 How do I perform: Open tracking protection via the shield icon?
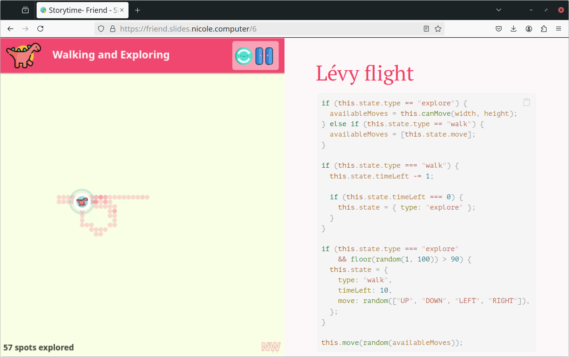coord(101,29)
